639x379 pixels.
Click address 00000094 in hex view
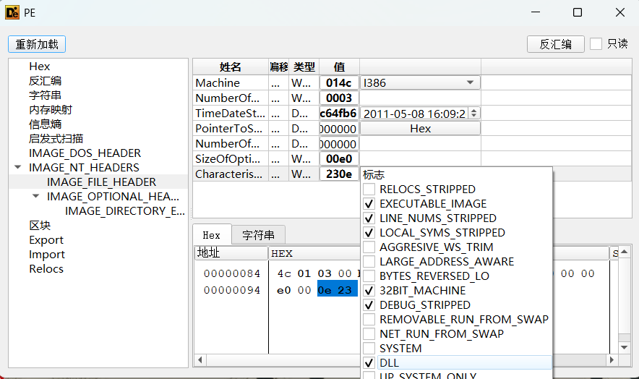[x=232, y=290]
